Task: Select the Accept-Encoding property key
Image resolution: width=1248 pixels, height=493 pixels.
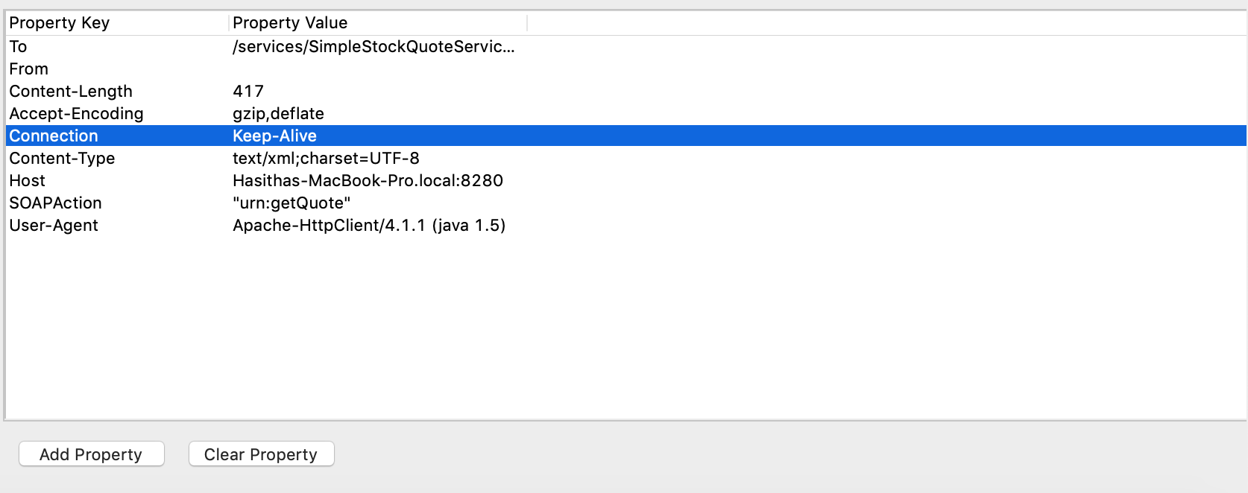Action: 76,114
